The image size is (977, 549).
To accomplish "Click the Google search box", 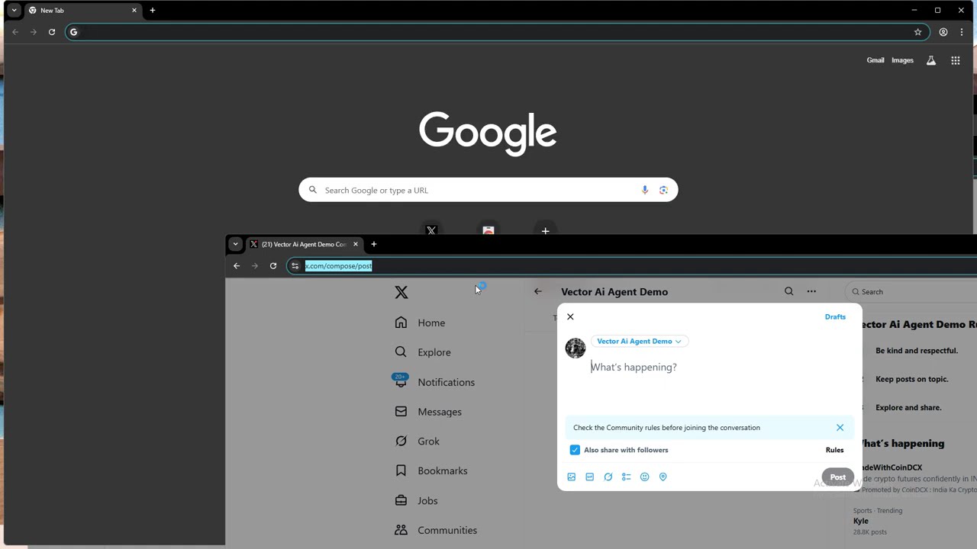I will (488, 190).
